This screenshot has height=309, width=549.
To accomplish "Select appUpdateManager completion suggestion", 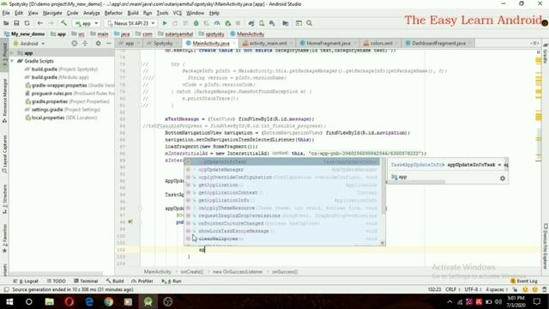I will (282, 170).
